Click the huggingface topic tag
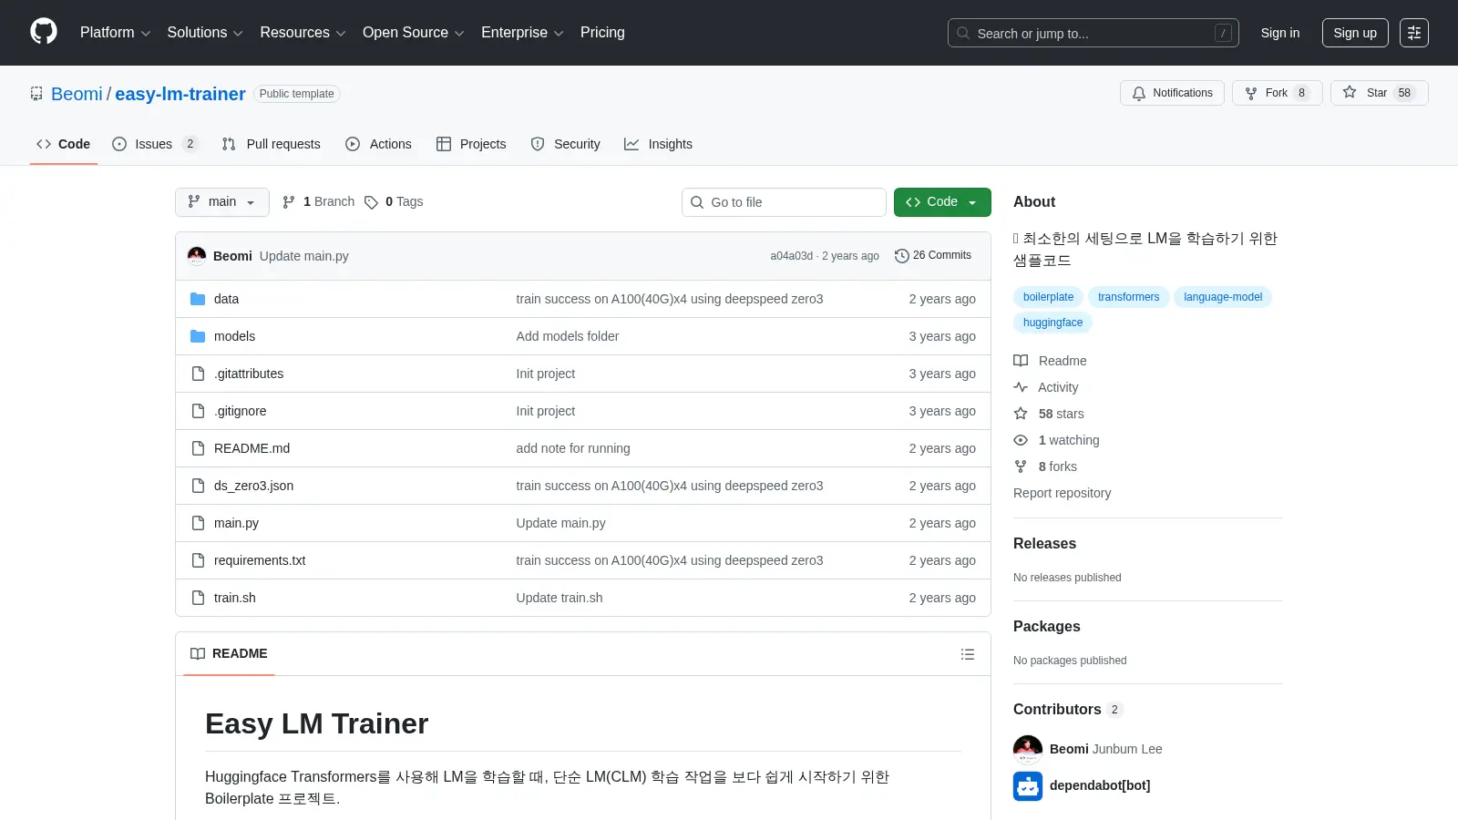This screenshot has height=820, width=1458. [1052, 323]
